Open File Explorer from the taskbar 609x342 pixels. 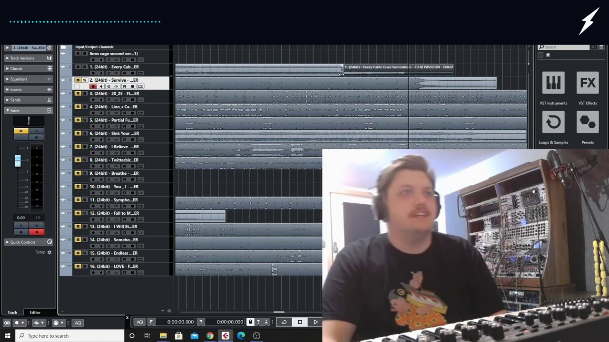coord(163,336)
